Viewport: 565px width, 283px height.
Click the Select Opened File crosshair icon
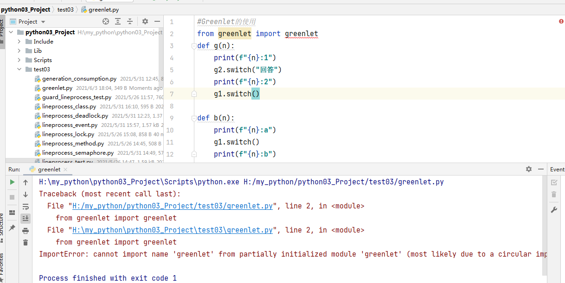106,21
